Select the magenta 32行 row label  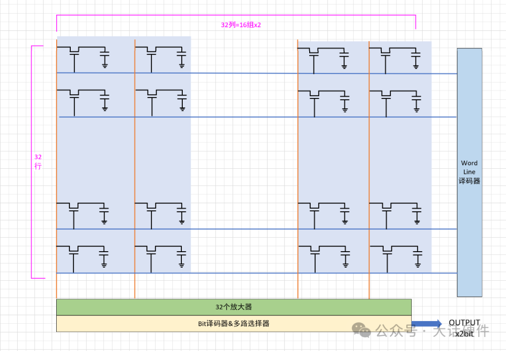pos(38,161)
